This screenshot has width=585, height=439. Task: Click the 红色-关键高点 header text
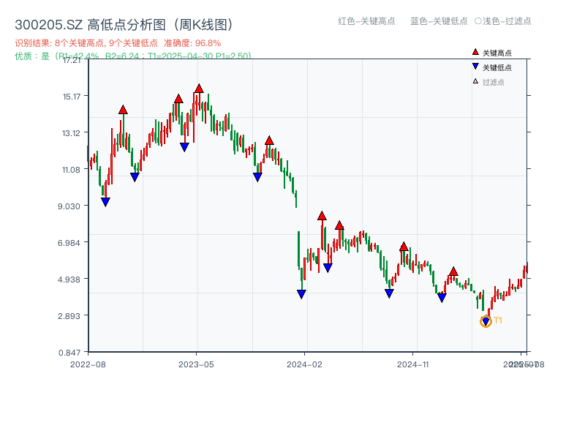[x=366, y=21]
